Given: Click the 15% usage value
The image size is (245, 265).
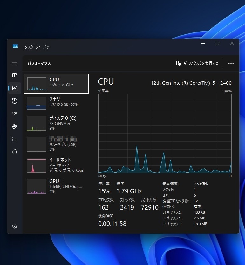Looking at the screenshot, I should point(104,191).
